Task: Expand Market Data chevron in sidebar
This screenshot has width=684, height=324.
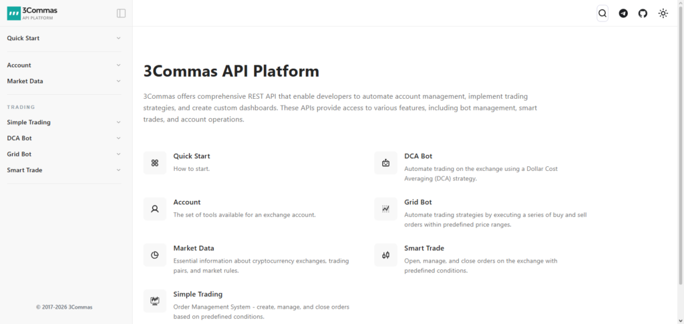Action: tap(119, 81)
